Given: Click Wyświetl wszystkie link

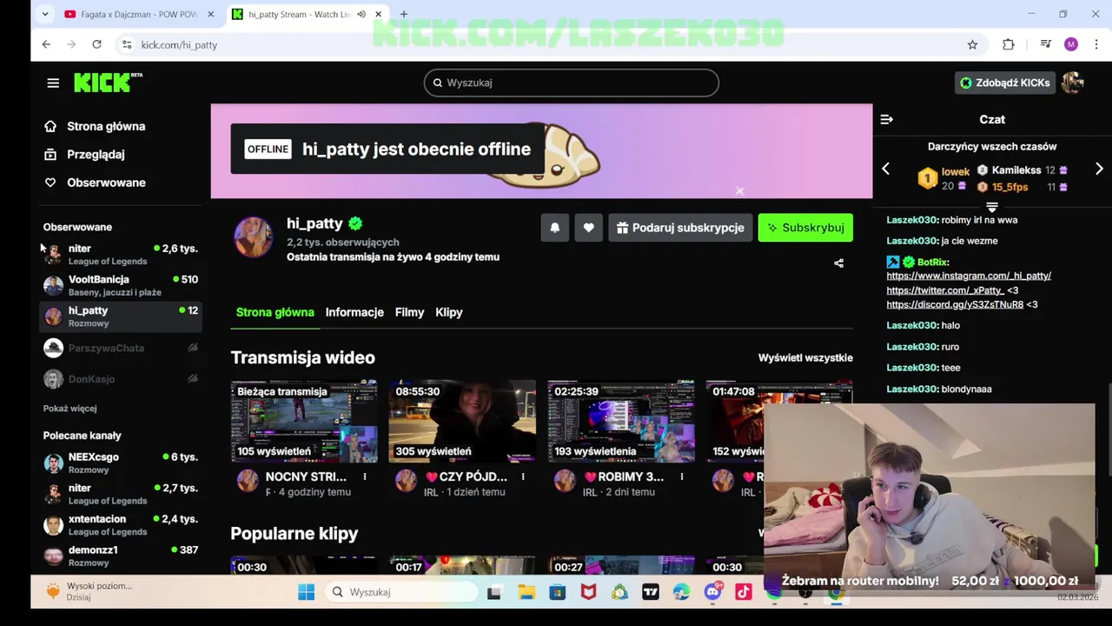Looking at the screenshot, I should [805, 357].
